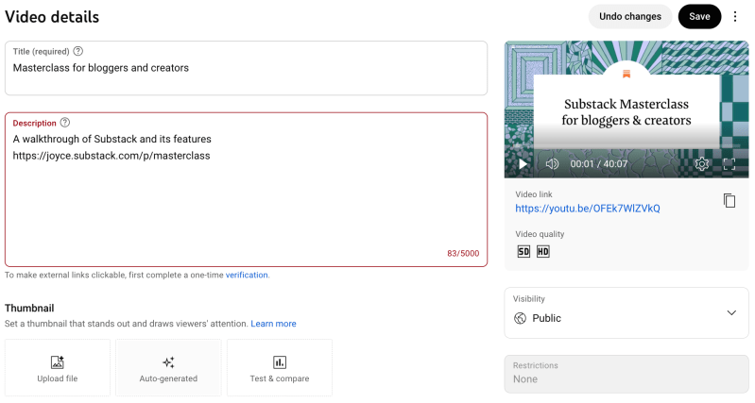Viewport: 755px width, 403px height.
Task: Click the Substack Masterclass video thumbnail
Action: click(626, 109)
